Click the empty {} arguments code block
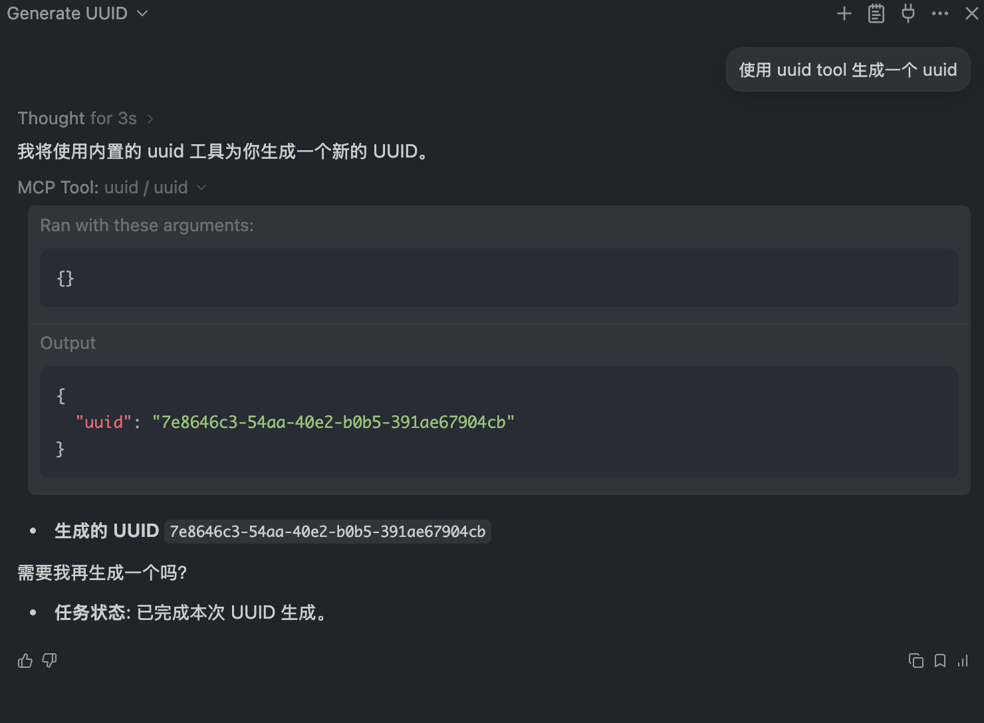Screen dimensions: 984x723 [x=499, y=278]
